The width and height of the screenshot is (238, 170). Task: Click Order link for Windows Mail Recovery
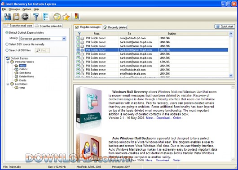[x=178, y=118]
